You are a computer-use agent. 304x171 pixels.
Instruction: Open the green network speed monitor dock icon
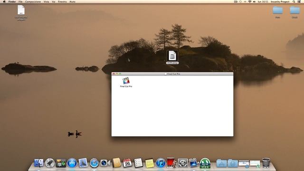pyautogui.click(x=205, y=163)
